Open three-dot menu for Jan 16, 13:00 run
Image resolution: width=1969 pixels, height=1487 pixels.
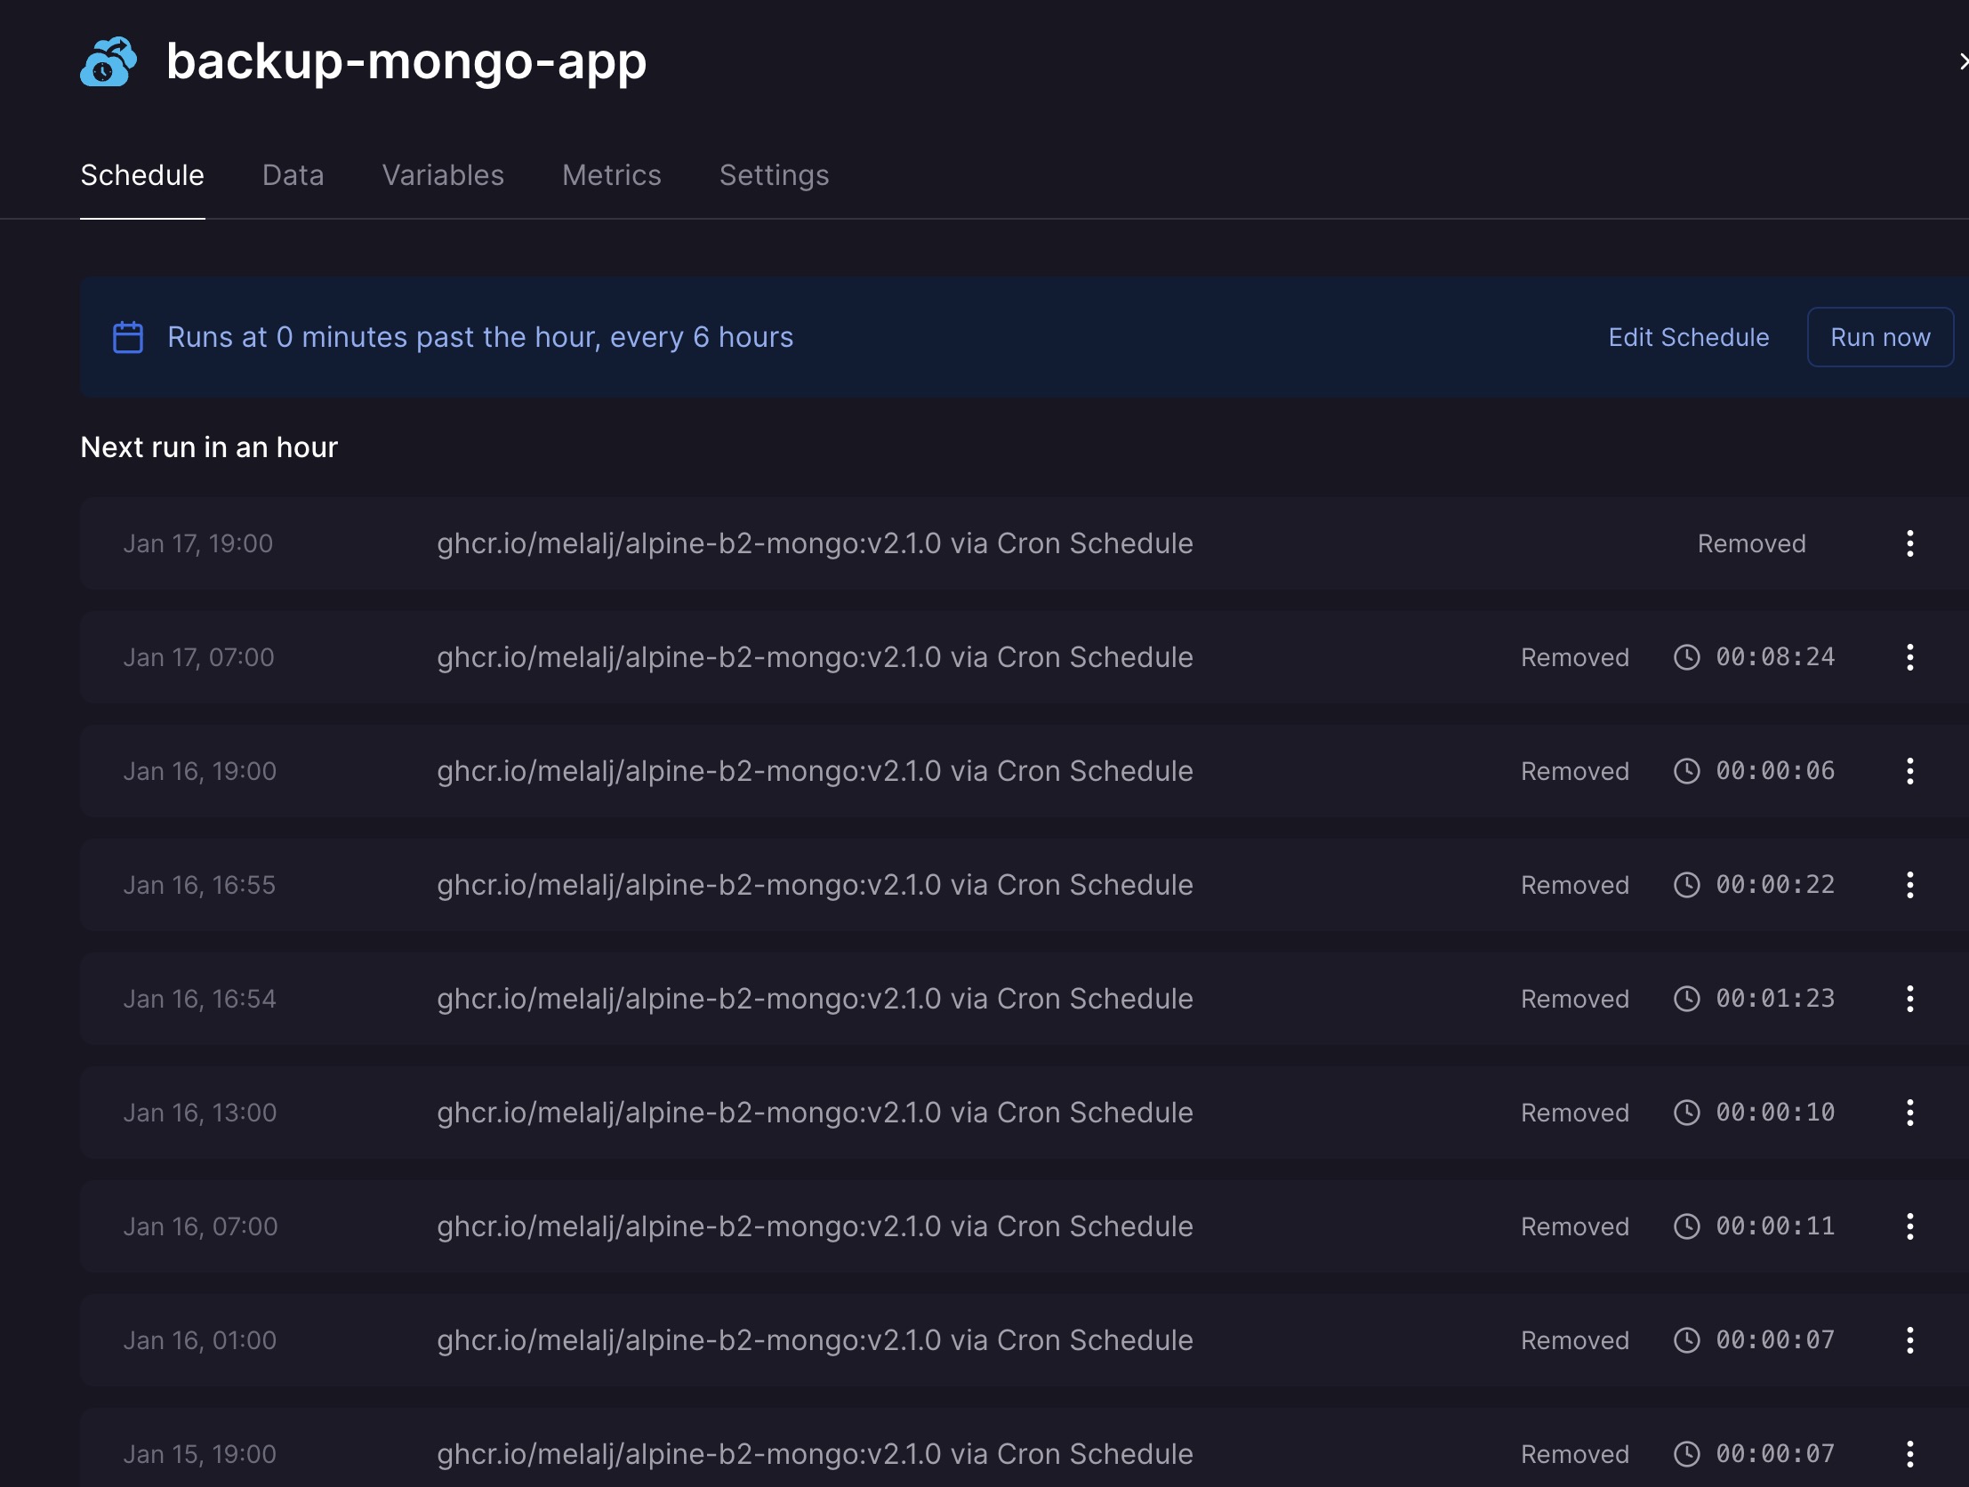point(1909,1113)
